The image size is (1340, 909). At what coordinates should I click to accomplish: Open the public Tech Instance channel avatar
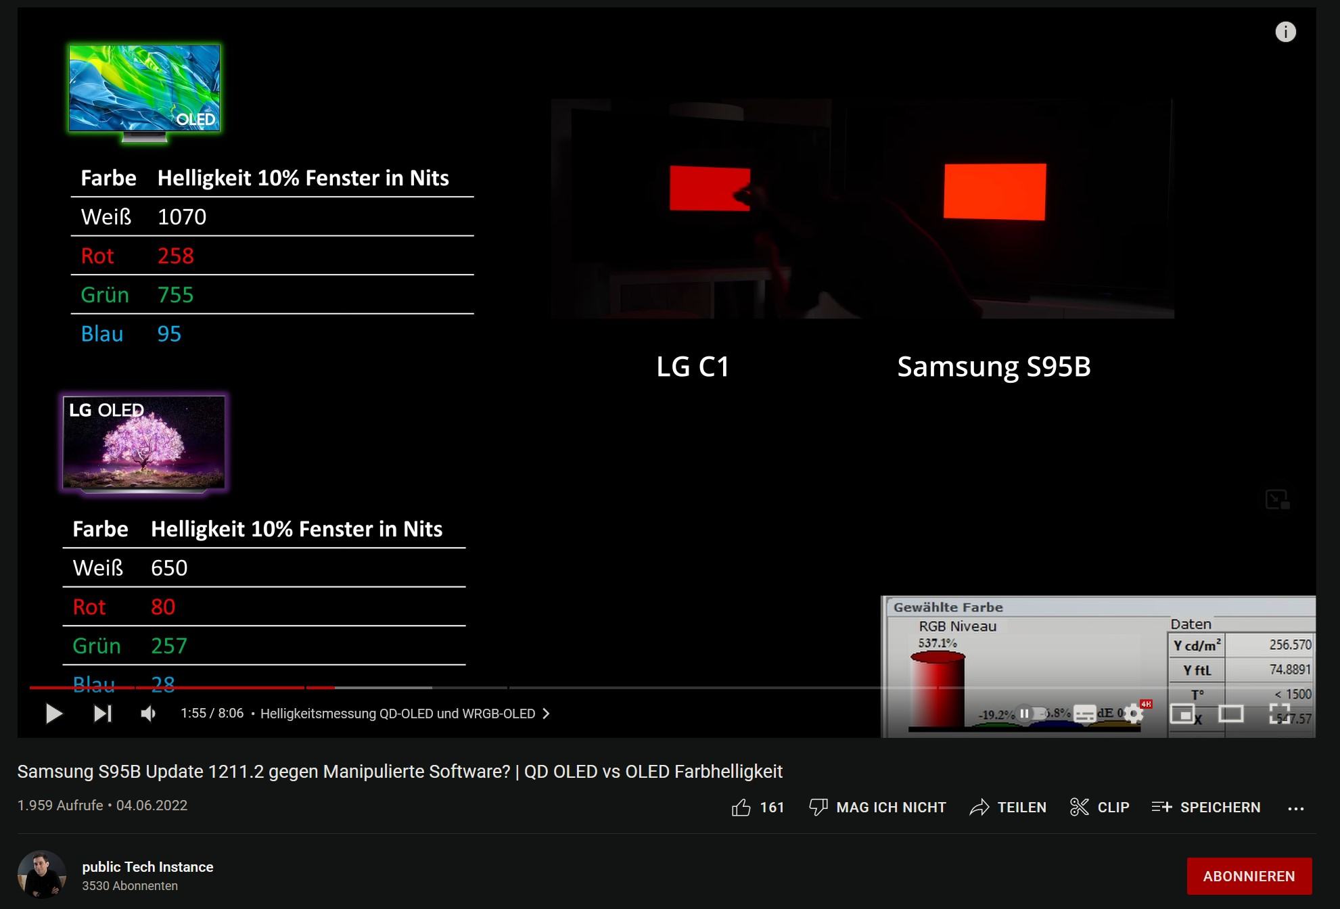(42, 875)
